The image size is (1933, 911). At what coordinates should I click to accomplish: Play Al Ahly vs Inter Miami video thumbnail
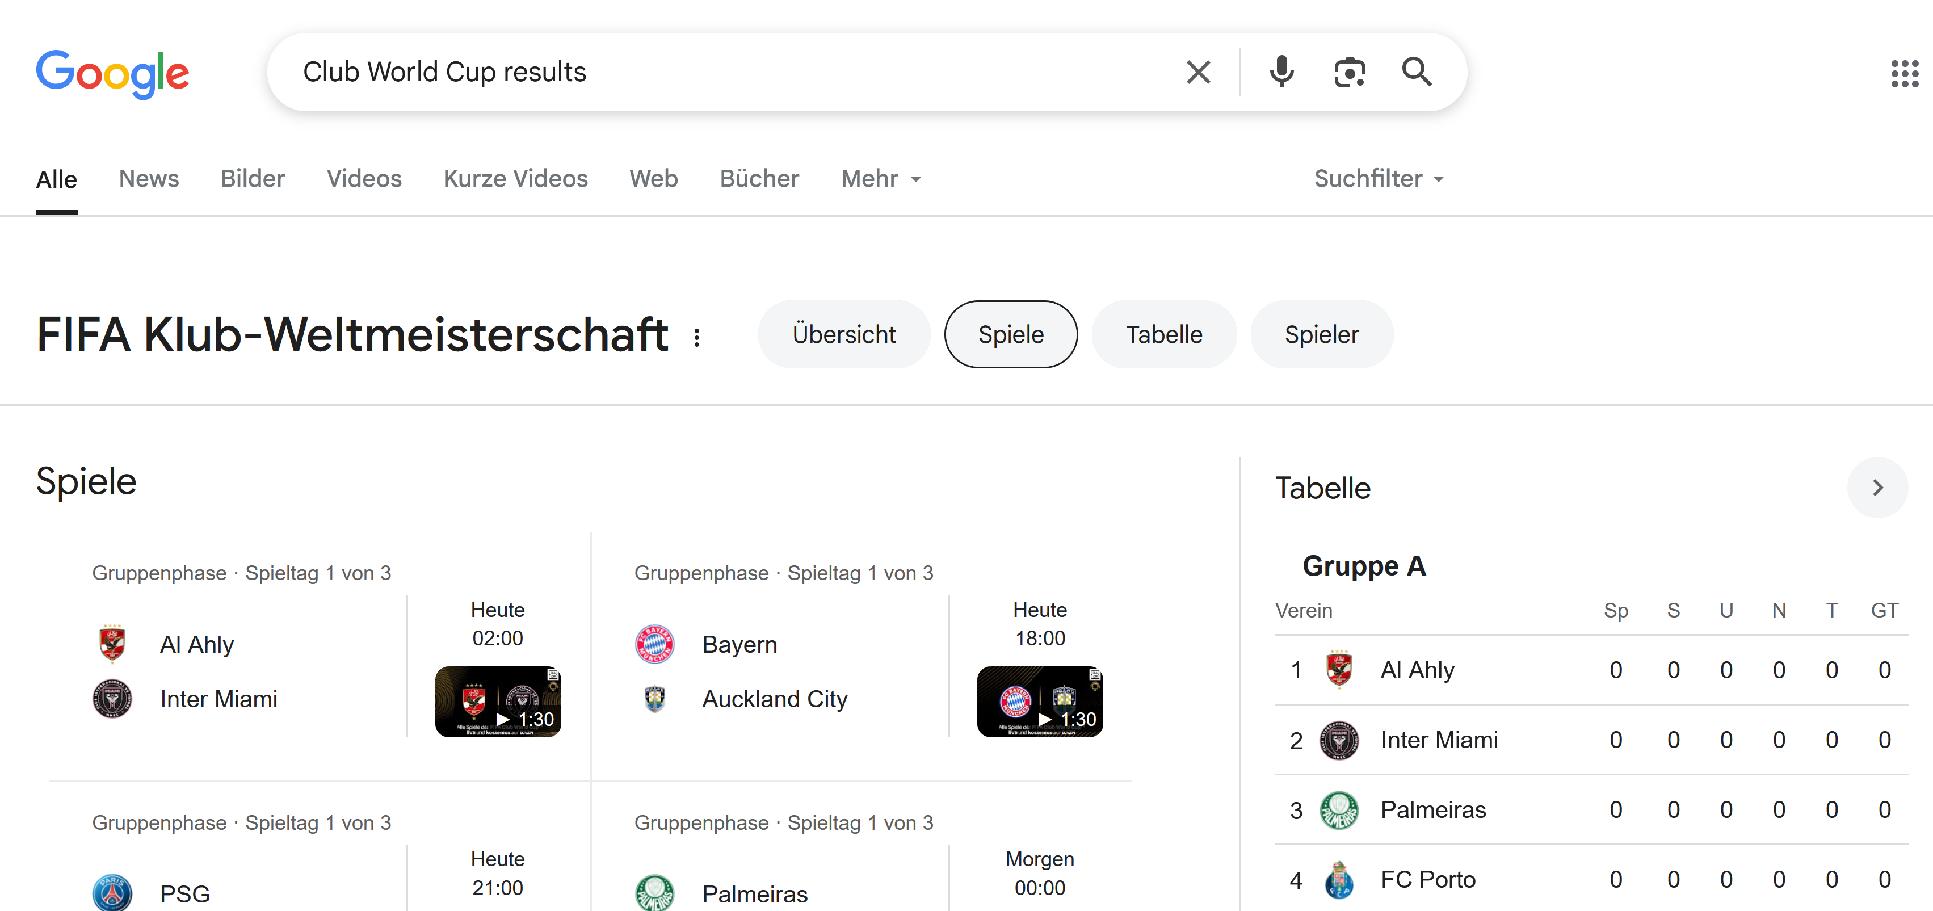(498, 702)
